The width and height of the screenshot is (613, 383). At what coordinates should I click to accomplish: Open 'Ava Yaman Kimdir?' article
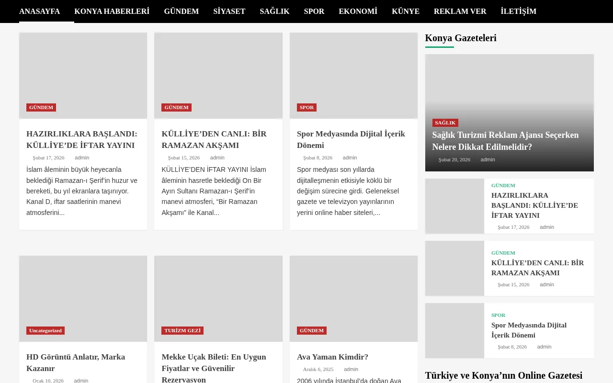[x=332, y=357]
